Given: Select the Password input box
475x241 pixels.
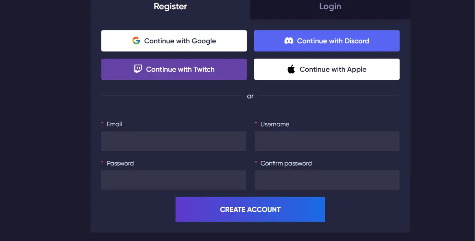Looking at the screenshot, I should (173, 180).
